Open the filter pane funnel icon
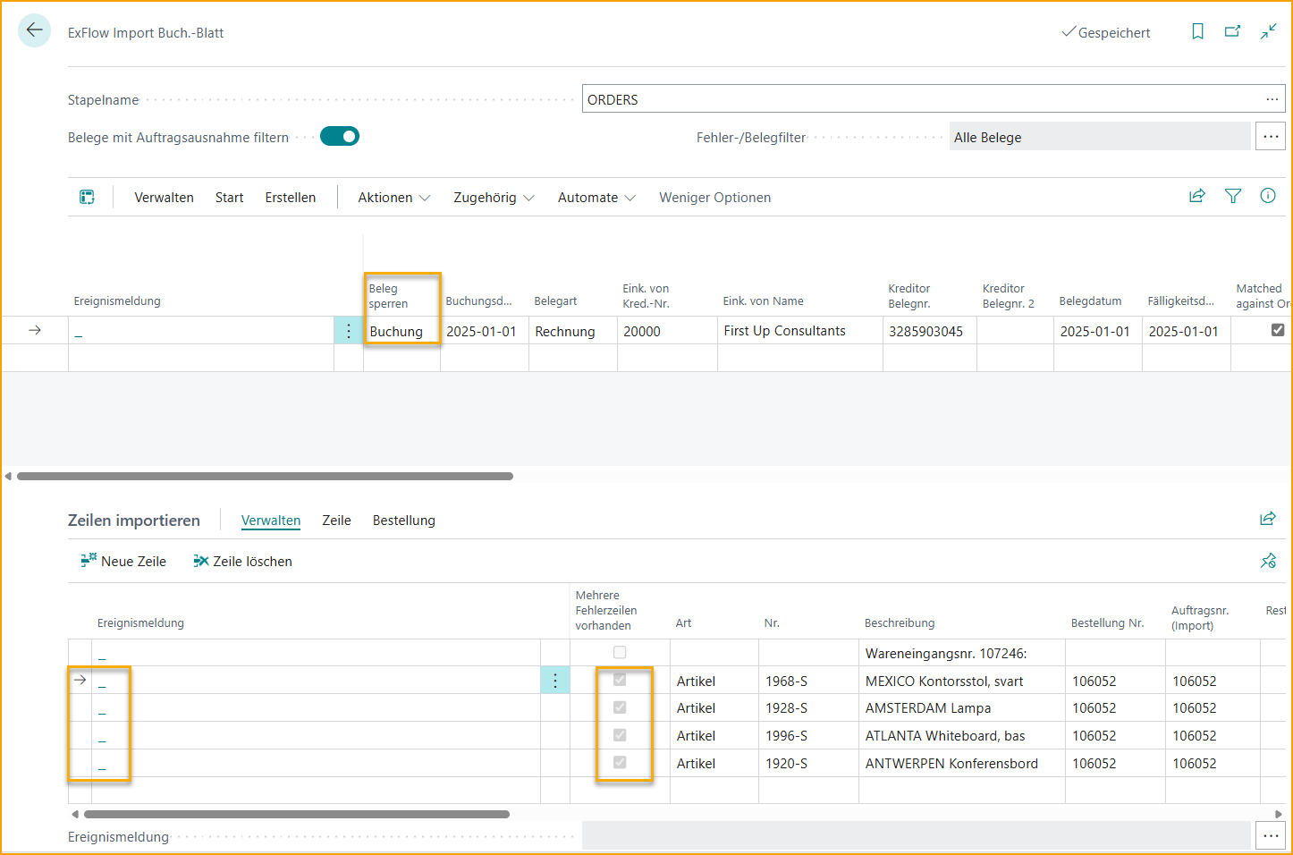Viewport: 1293px width, 855px height. click(1232, 196)
